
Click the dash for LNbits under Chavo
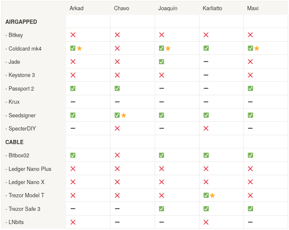[x=117, y=222]
